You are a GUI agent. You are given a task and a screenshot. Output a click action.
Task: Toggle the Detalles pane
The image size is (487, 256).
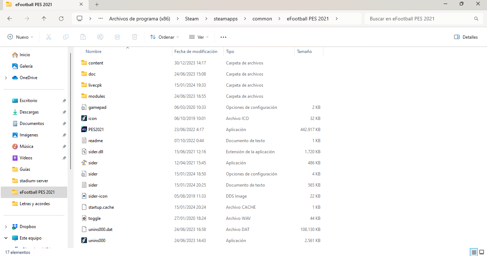pyautogui.click(x=466, y=37)
